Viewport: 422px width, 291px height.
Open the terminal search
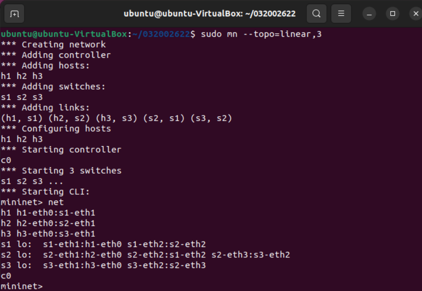pyautogui.click(x=316, y=14)
